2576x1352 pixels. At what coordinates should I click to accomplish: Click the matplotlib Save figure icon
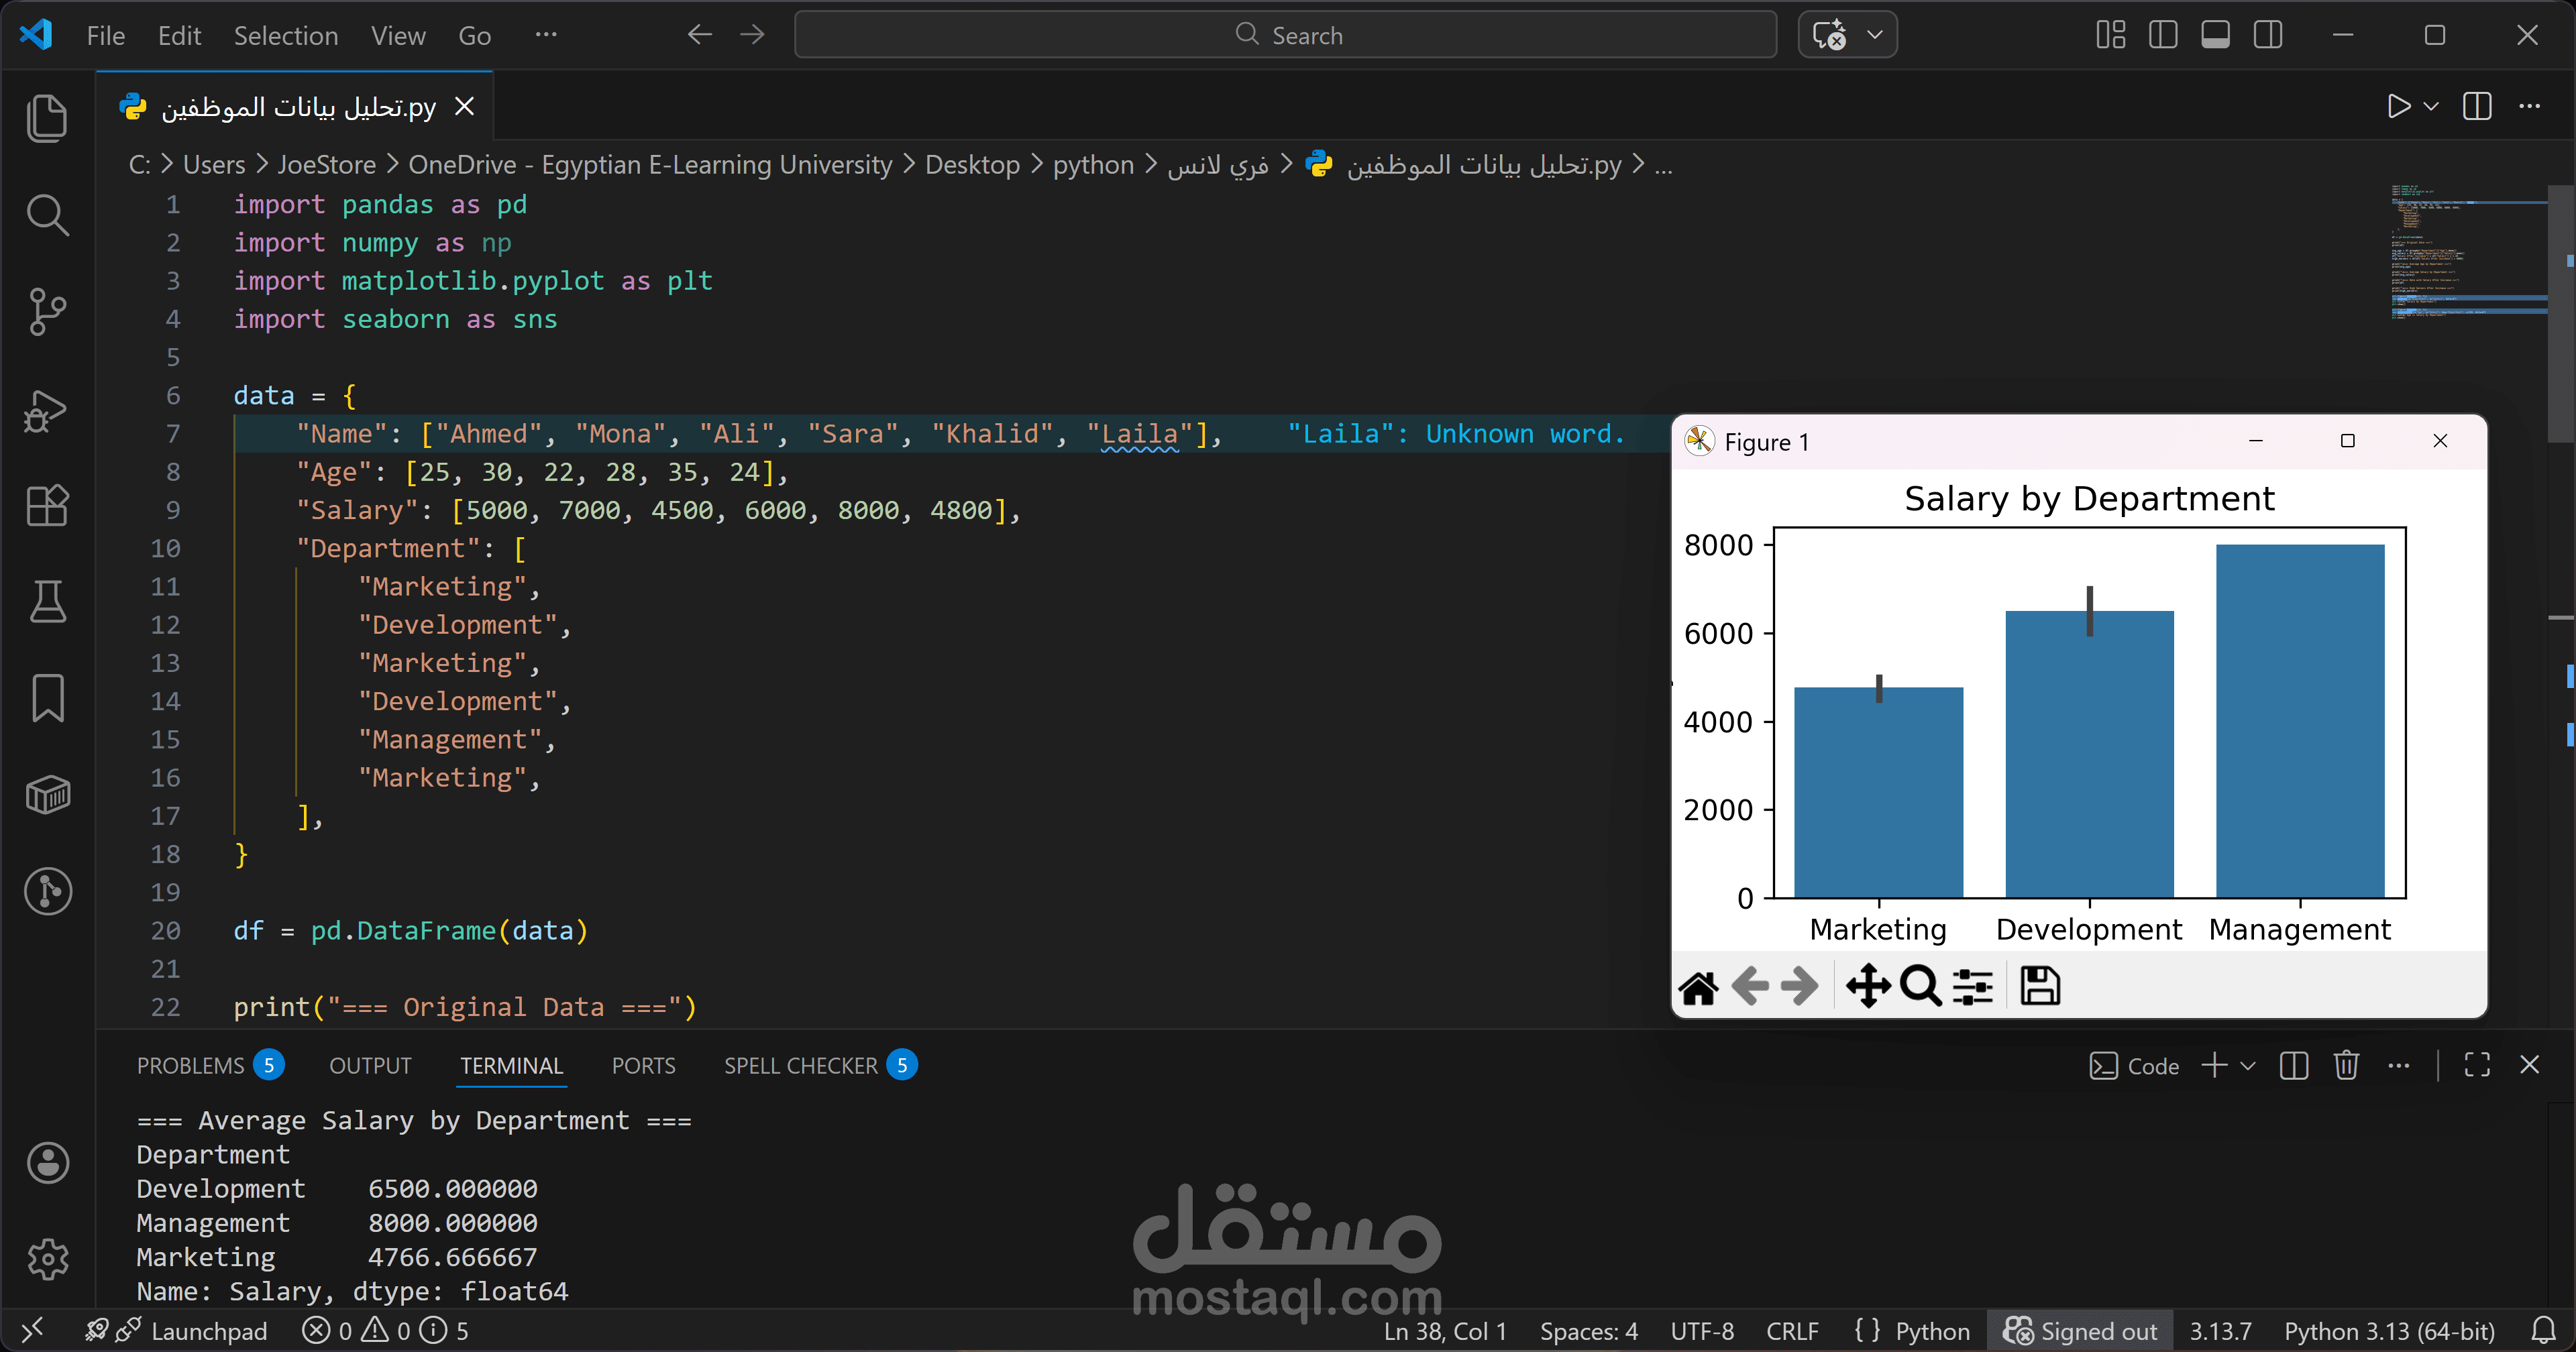(2039, 986)
